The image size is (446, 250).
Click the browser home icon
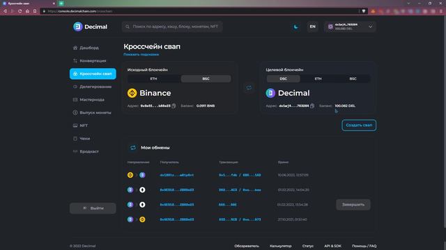pyautogui.click(x=27, y=11)
